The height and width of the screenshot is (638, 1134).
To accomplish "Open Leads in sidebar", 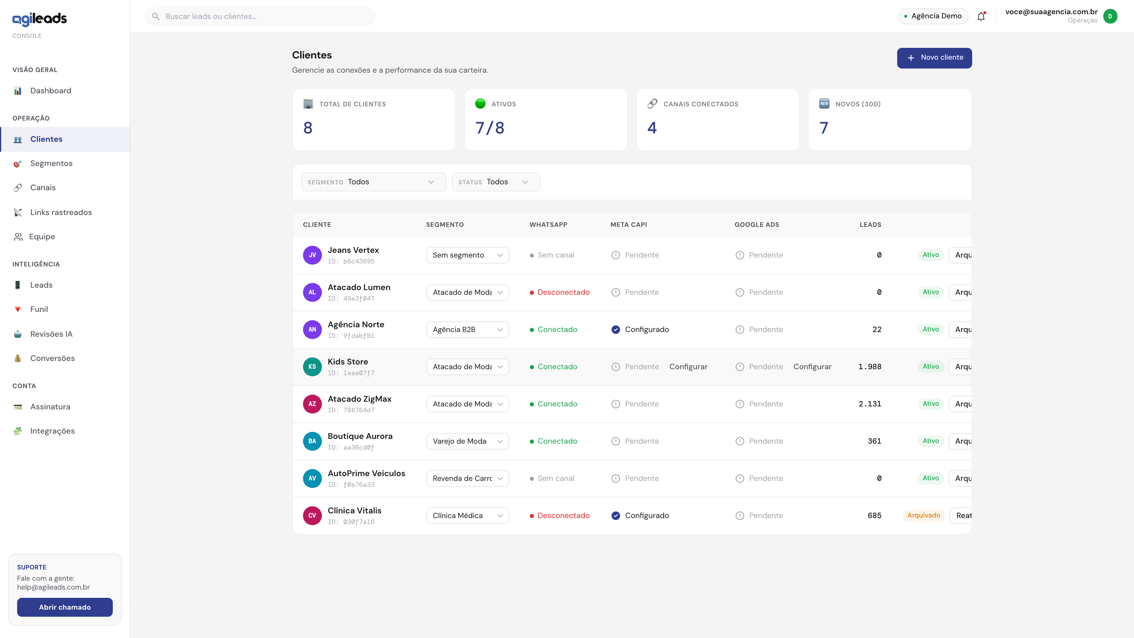I will pyautogui.click(x=65, y=285).
